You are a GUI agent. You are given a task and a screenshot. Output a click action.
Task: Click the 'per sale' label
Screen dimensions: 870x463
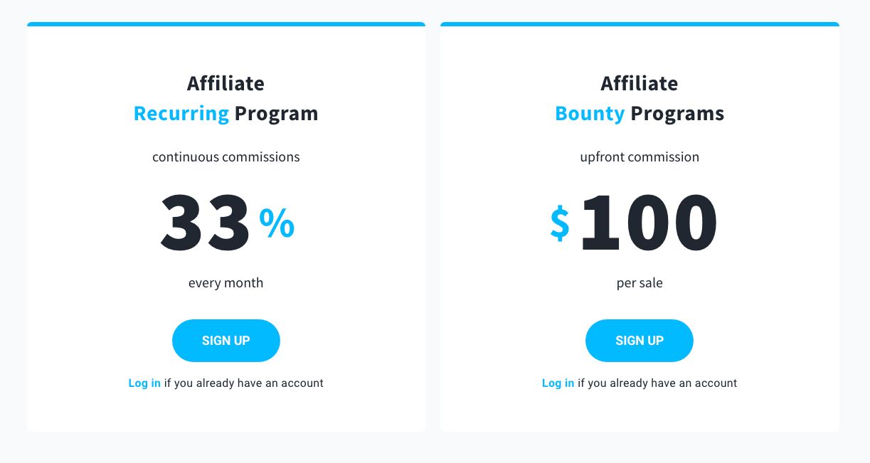[x=640, y=283]
